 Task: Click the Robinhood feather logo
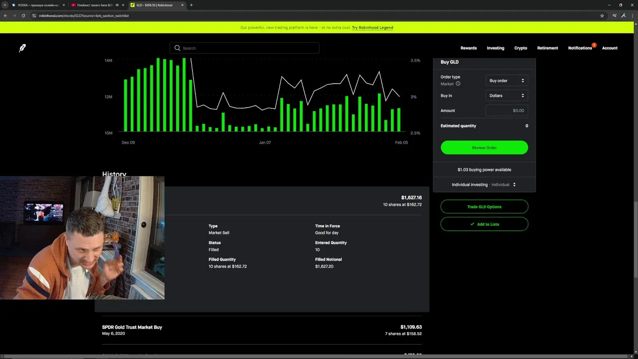click(x=22, y=48)
